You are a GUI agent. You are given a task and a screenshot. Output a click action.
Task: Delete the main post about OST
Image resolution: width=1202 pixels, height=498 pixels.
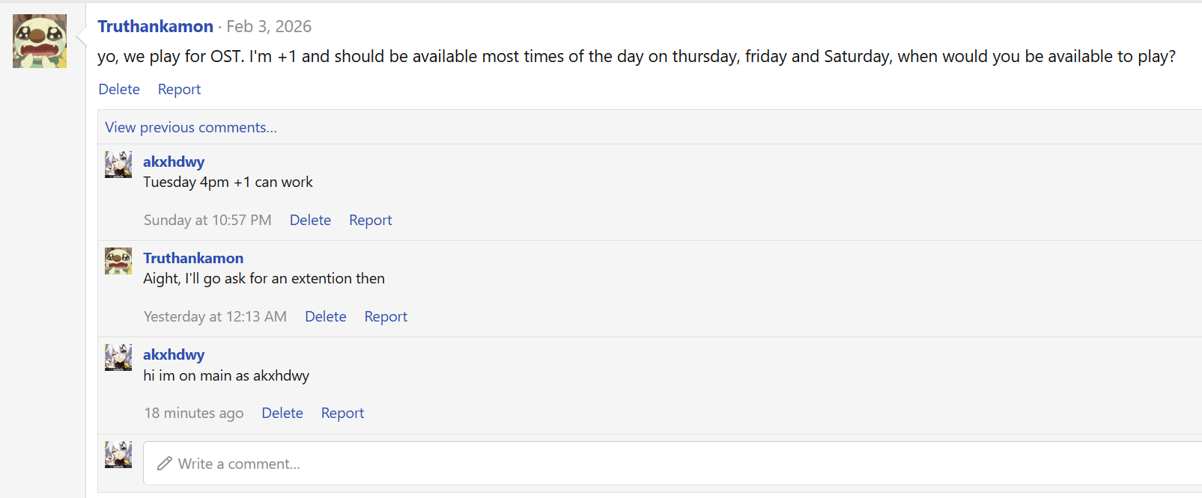pyautogui.click(x=119, y=89)
